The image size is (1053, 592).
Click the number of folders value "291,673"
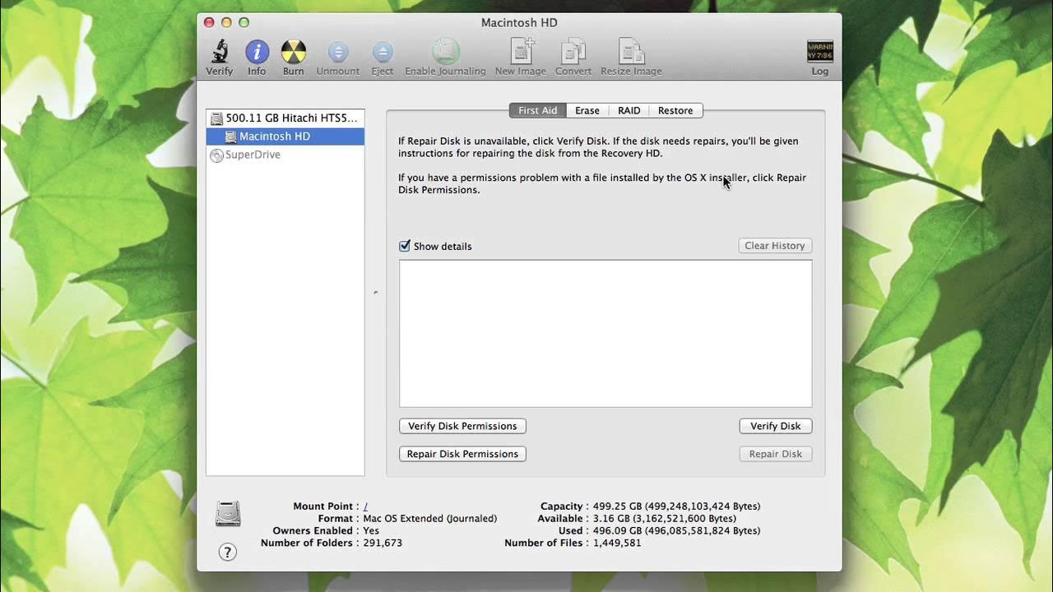pos(383,543)
